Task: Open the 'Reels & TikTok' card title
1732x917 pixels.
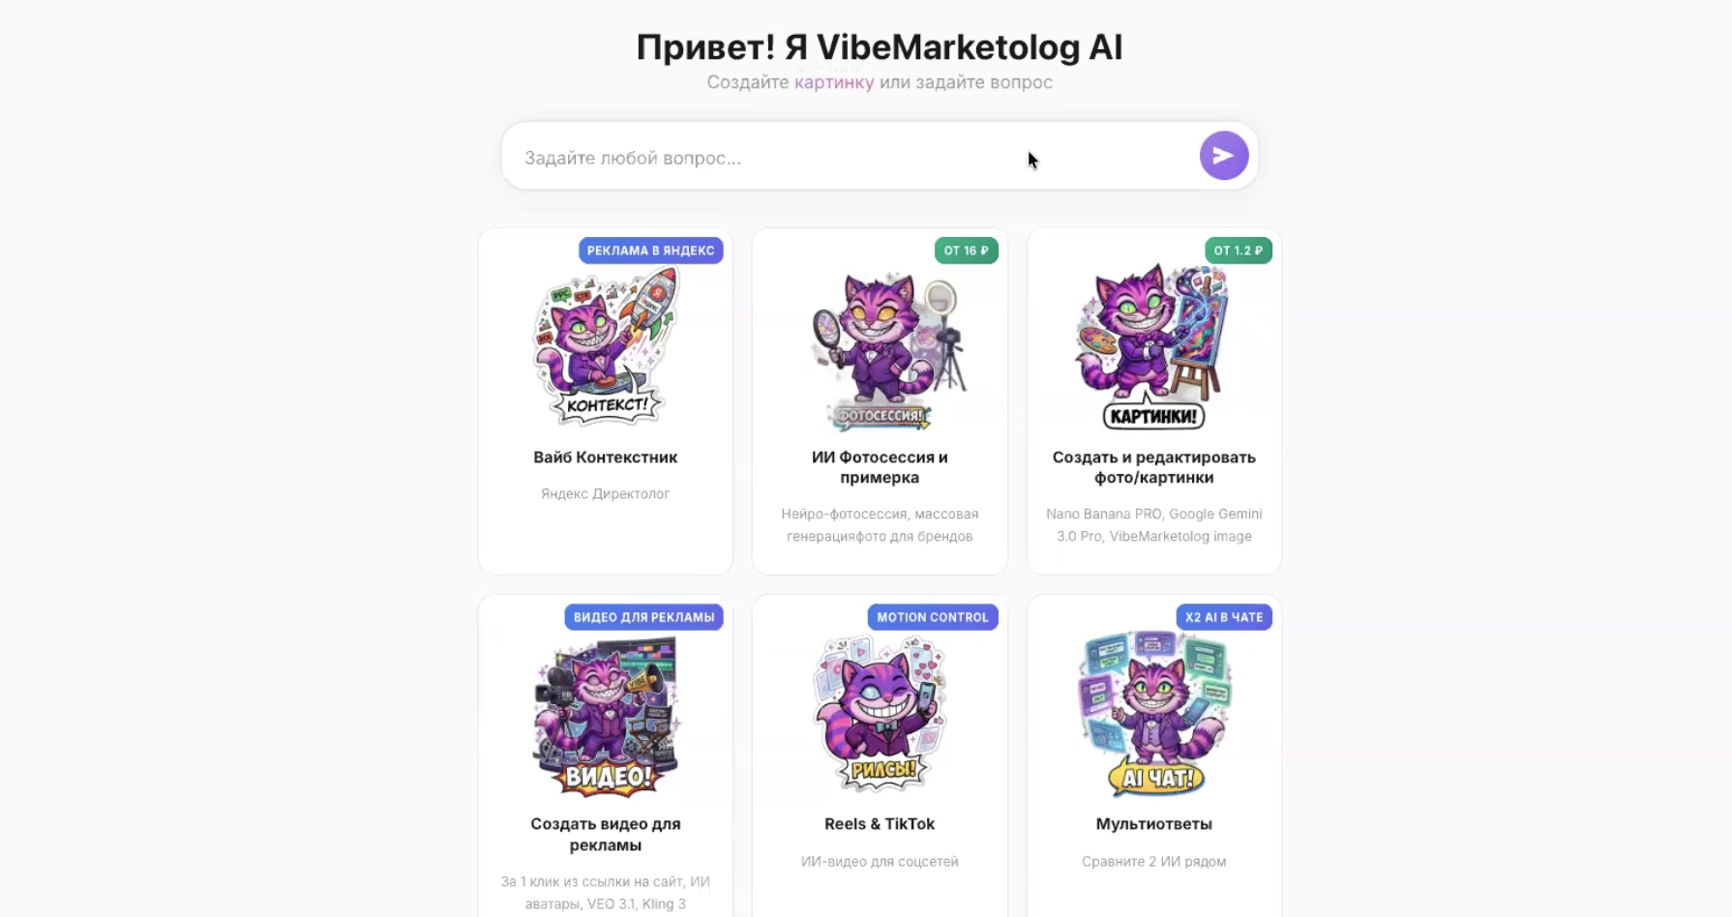Action: tap(880, 824)
